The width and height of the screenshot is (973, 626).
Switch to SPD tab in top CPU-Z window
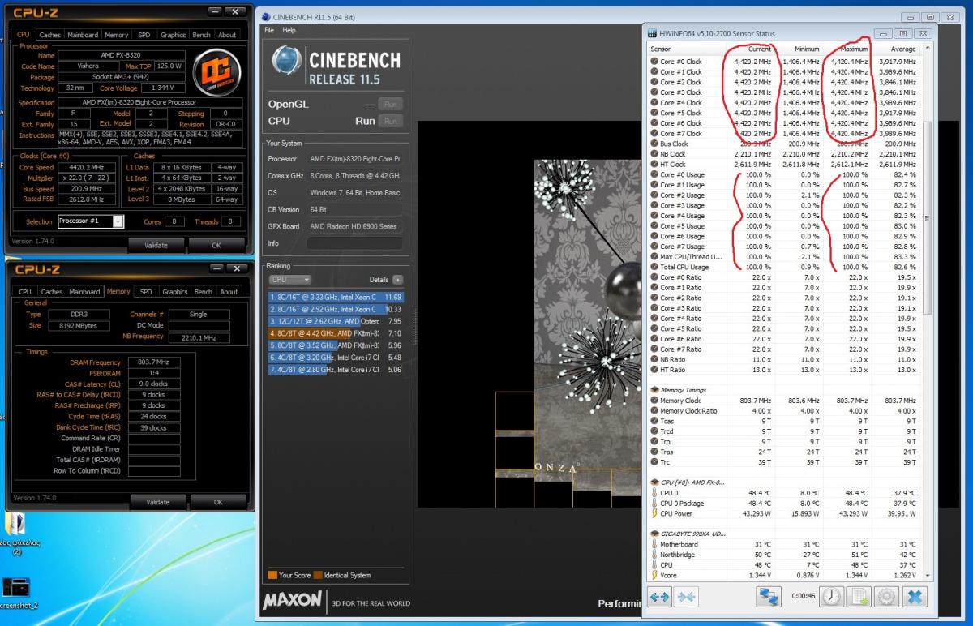click(144, 35)
